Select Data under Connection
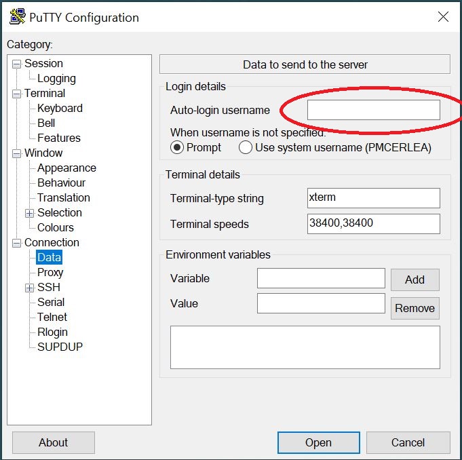Screen dimensions: 462x460 (50, 257)
